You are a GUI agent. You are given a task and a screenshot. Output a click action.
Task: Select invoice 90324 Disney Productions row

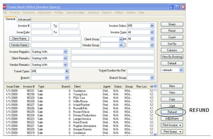tap(79, 115)
